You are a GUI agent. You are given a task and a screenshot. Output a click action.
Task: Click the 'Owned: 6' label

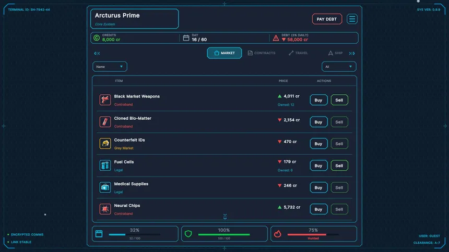click(x=285, y=170)
